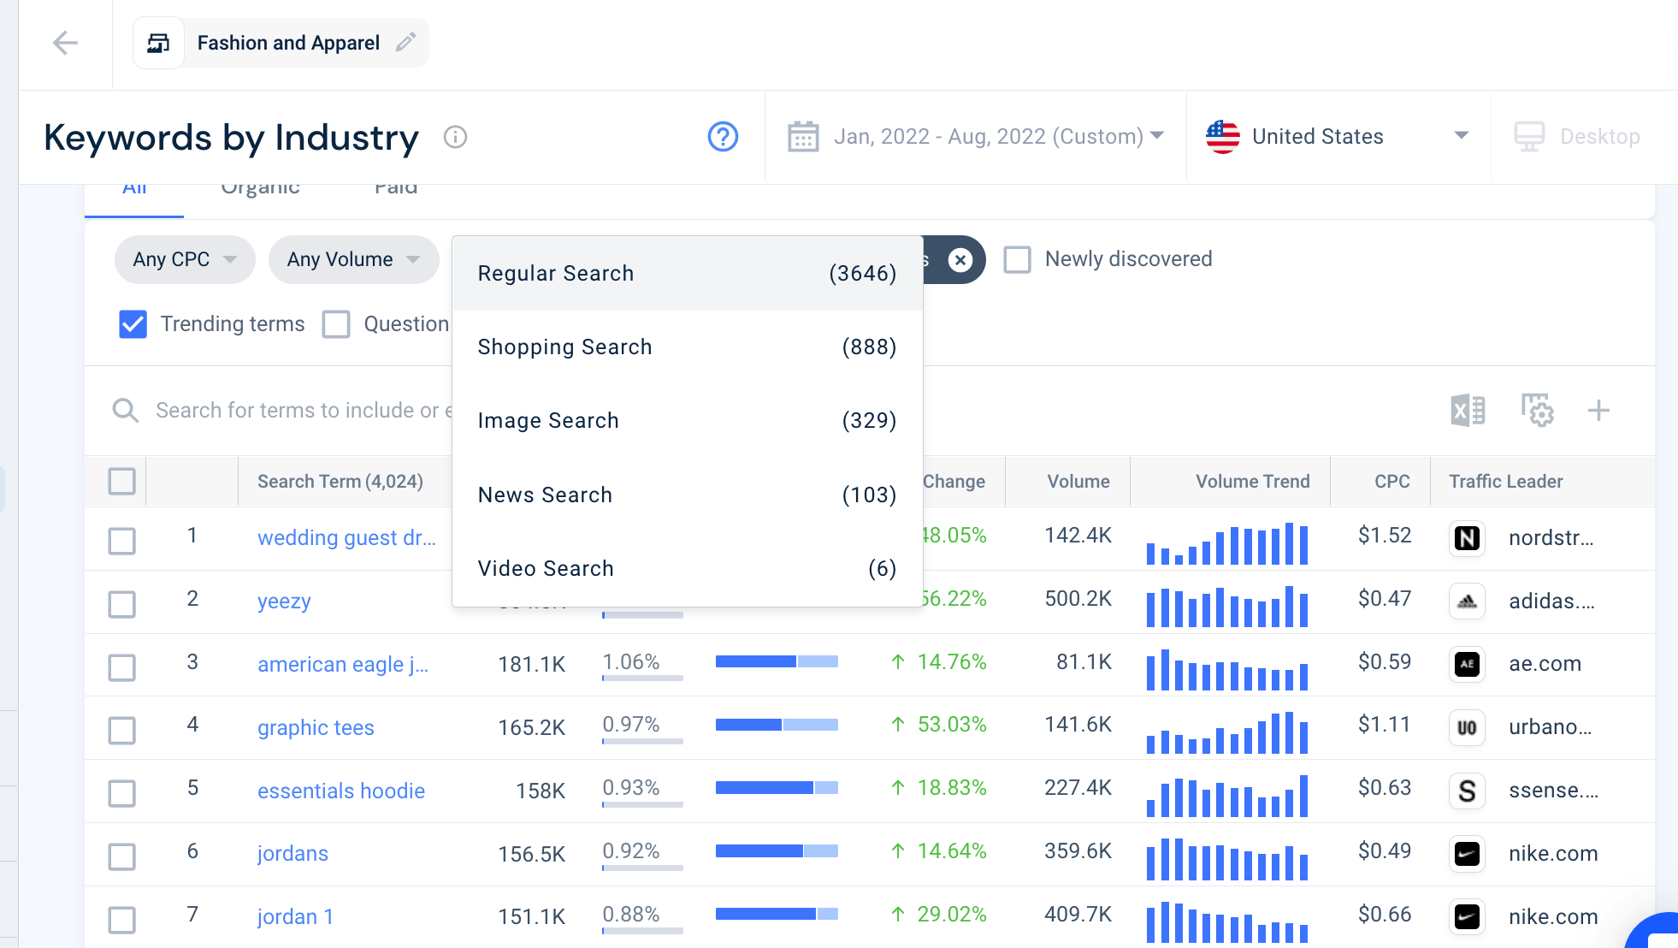This screenshot has height=948, width=1678.
Task: Switch to the Organic tab
Action: [x=260, y=188]
